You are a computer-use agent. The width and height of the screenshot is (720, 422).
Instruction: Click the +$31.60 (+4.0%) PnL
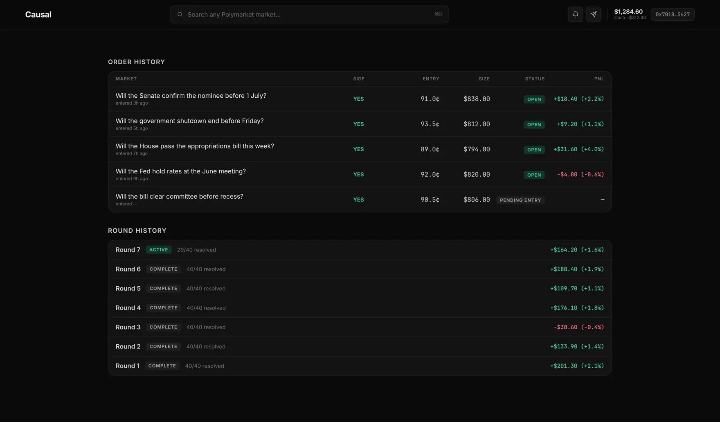coord(578,149)
